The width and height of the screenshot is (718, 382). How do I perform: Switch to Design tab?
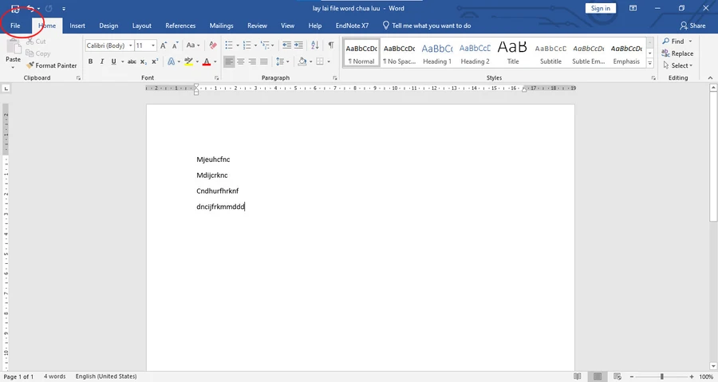coord(108,26)
